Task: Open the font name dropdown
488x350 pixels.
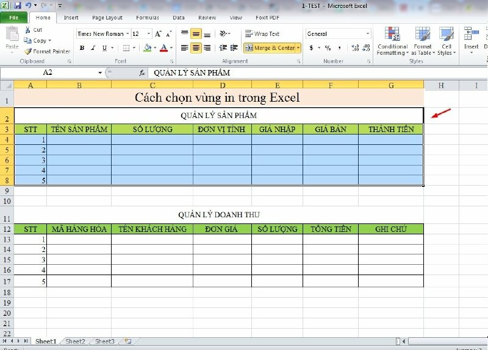Action: (127, 33)
